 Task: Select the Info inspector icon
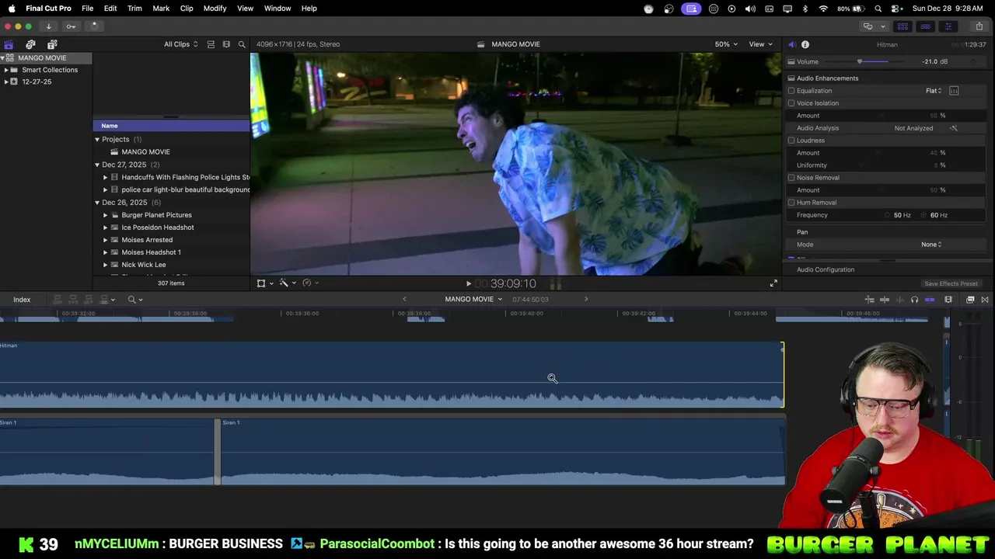(x=805, y=44)
